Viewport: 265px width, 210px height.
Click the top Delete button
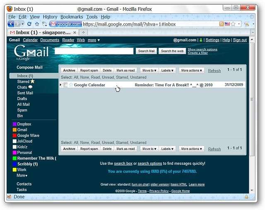(x=107, y=70)
